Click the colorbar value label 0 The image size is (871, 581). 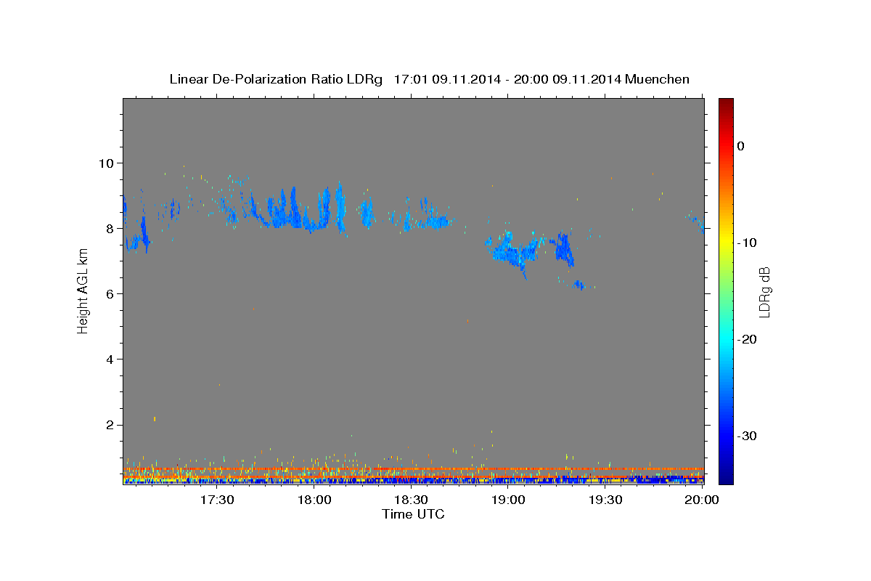point(740,146)
